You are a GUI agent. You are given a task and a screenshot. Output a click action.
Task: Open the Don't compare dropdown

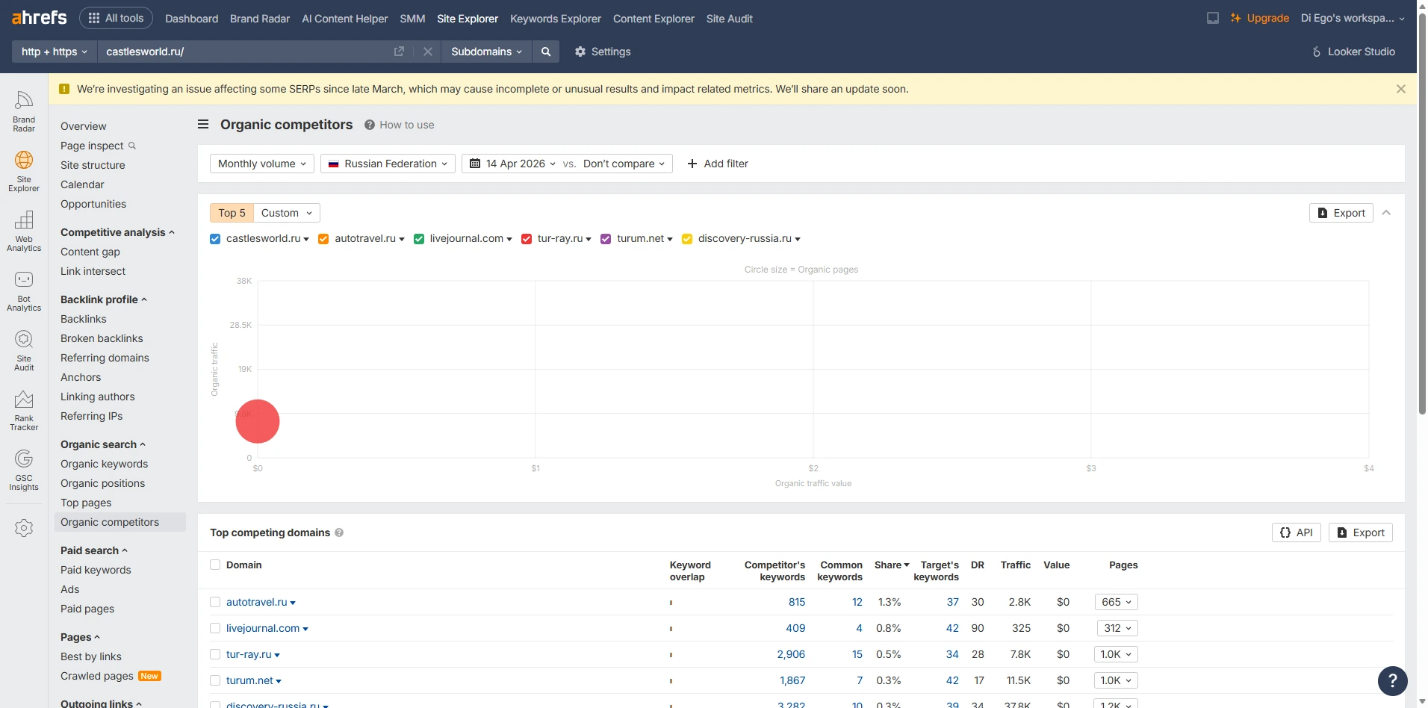(x=624, y=164)
